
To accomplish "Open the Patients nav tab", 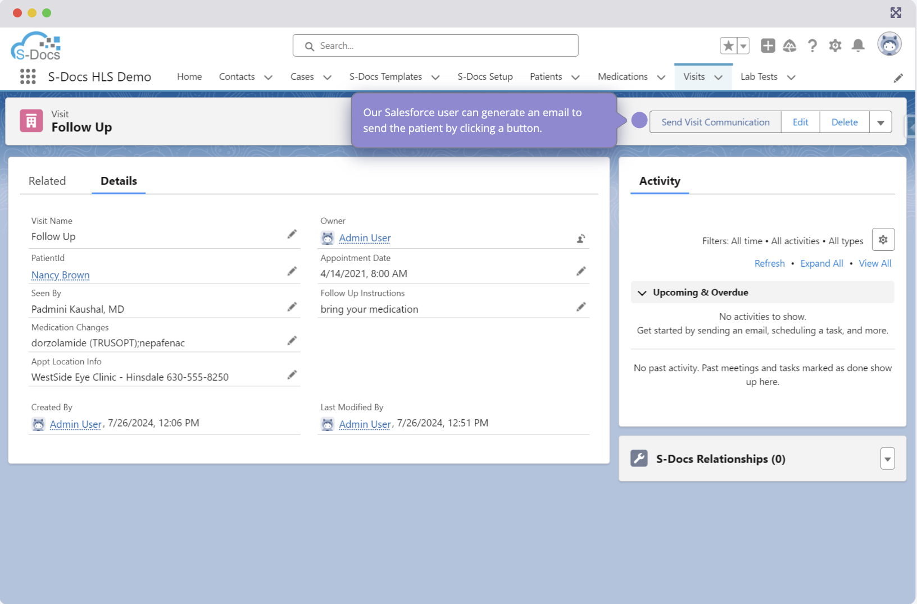I will [x=546, y=77].
